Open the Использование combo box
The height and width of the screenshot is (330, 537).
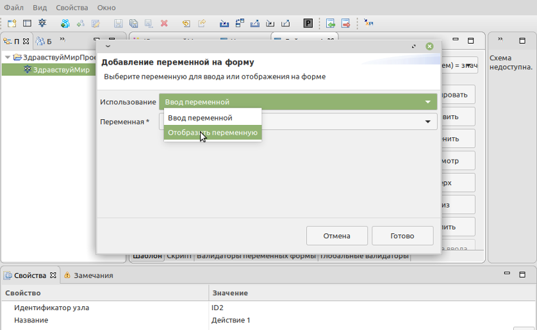click(x=298, y=102)
